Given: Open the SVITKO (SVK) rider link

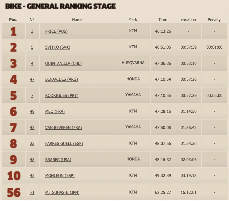Looking at the screenshot, I should pyautogui.click(x=58, y=47).
